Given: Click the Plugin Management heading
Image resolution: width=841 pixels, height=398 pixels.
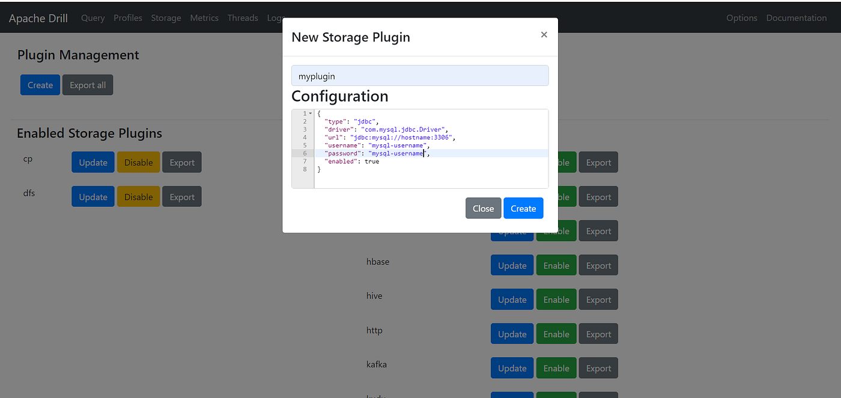Looking at the screenshot, I should click(78, 55).
